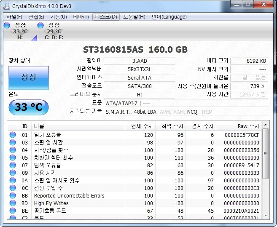Image resolution: width=277 pixels, height=227 pixels.
Task: Click the power on hours field 12467 시간
Action: tap(249, 95)
